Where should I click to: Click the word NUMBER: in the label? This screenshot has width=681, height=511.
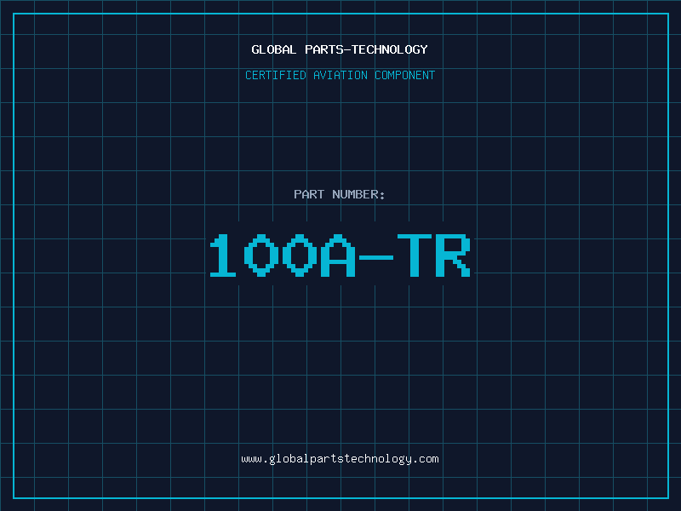point(358,194)
